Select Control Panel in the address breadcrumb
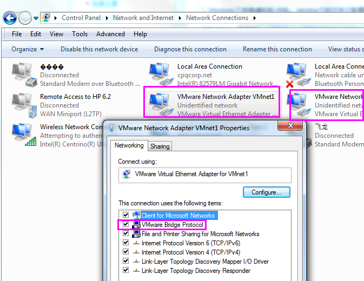364x281 pixels. [81, 18]
